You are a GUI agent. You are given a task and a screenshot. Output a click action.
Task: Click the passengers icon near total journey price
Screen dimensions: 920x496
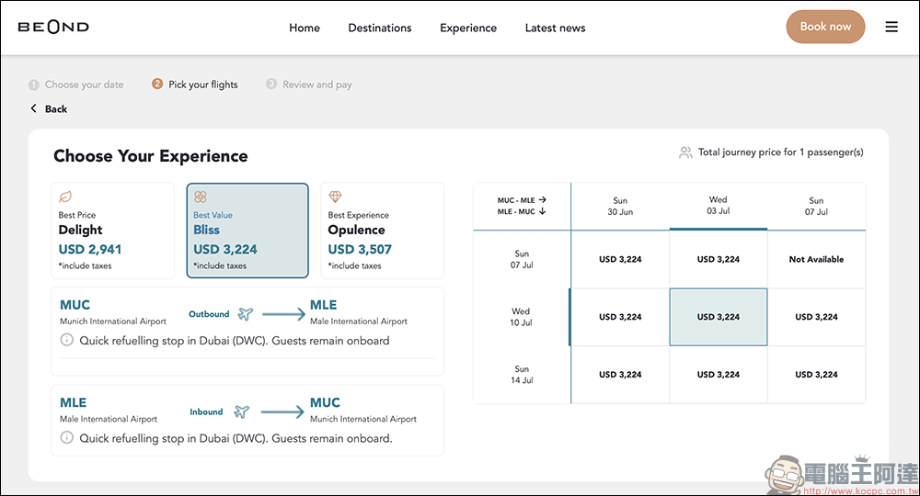coord(685,152)
